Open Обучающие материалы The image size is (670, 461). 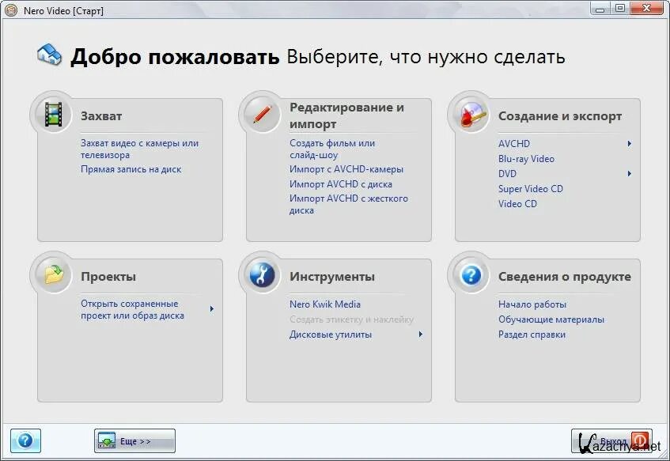tap(551, 319)
